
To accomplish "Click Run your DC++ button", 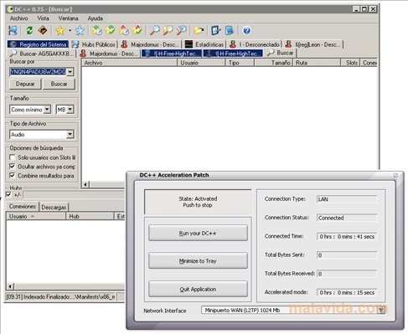I will pyautogui.click(x=198, y=233).
